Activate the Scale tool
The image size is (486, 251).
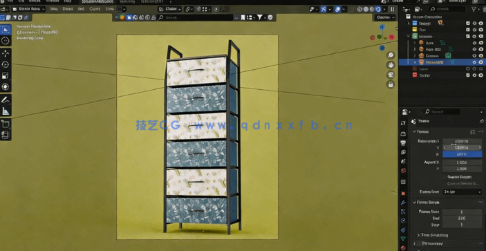pyautogui.click(x=6, y=75)
